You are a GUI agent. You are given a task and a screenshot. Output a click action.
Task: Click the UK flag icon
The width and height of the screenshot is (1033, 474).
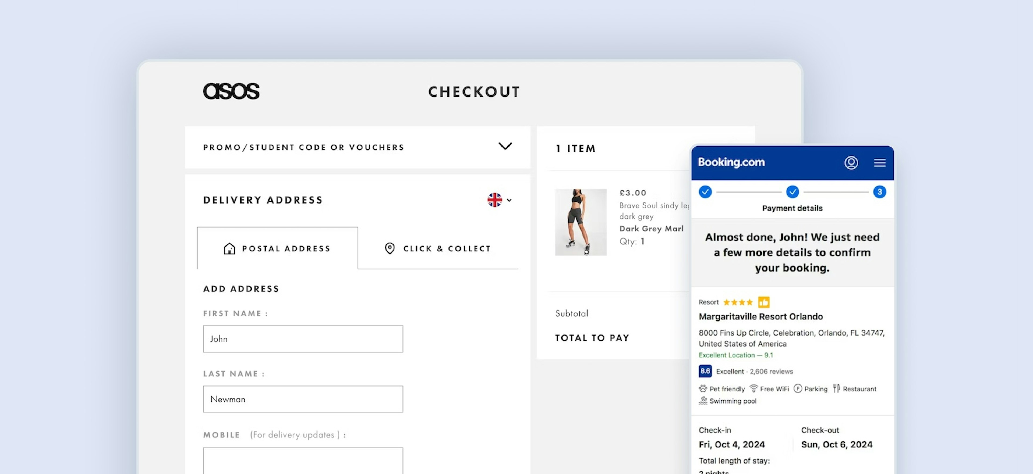tap(494, 199)
